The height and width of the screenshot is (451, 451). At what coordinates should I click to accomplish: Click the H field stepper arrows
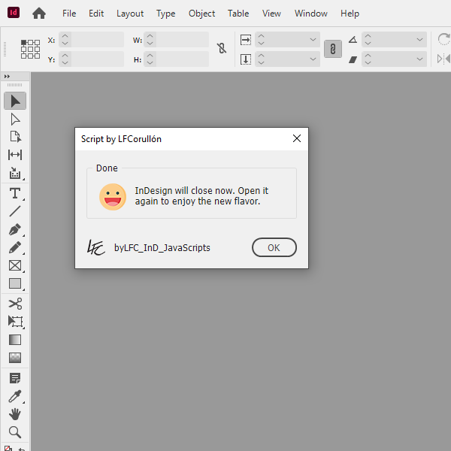click(150, 59)
